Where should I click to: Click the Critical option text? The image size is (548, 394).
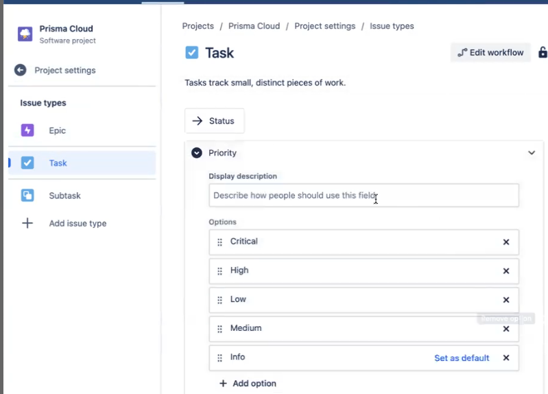coord(243,241)
